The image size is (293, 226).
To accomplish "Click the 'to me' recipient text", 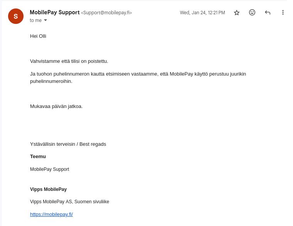I will point(36,20).
